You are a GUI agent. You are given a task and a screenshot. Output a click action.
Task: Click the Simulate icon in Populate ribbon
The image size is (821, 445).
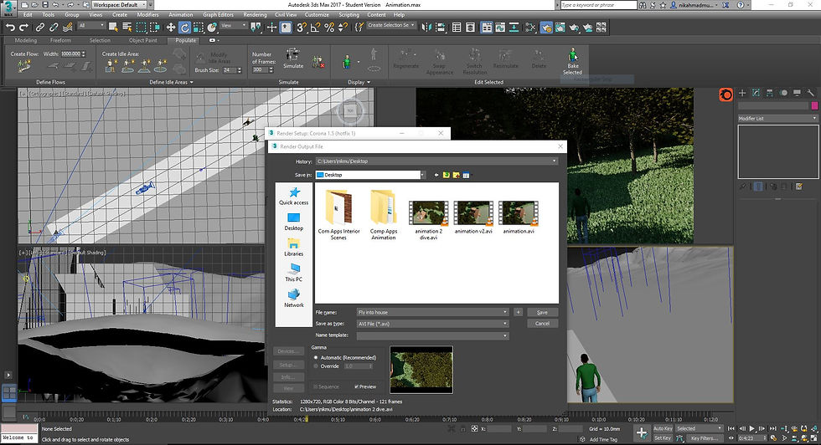[x=292, y=59]
